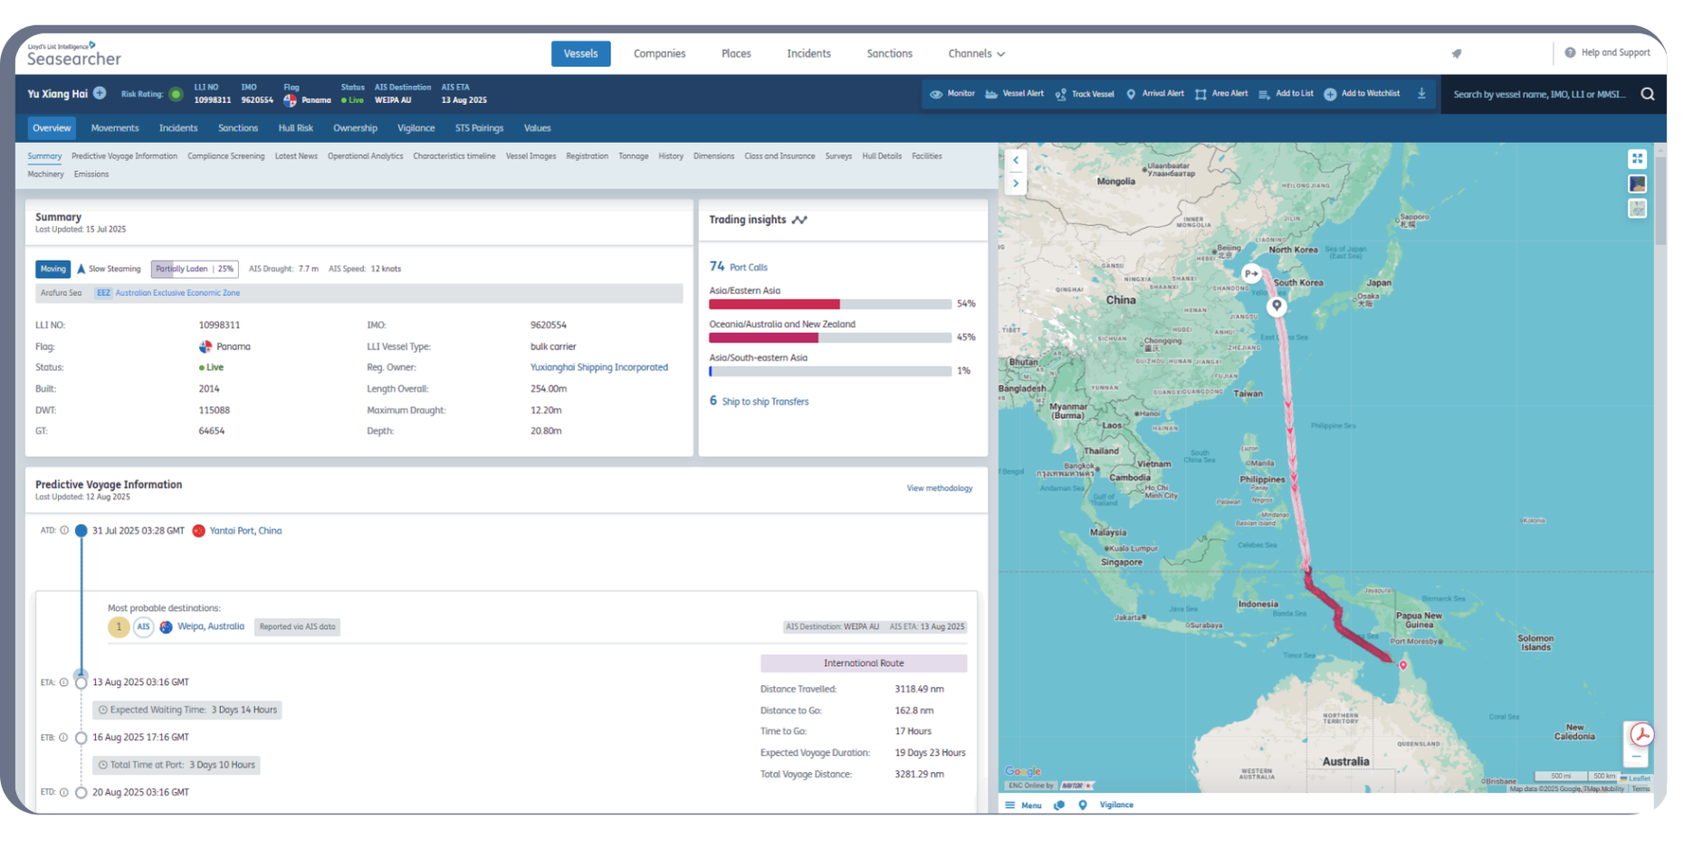Go to the Places section
This screenshot has height=848, width=1683.
pyautogui.click(x=736, y=53)
